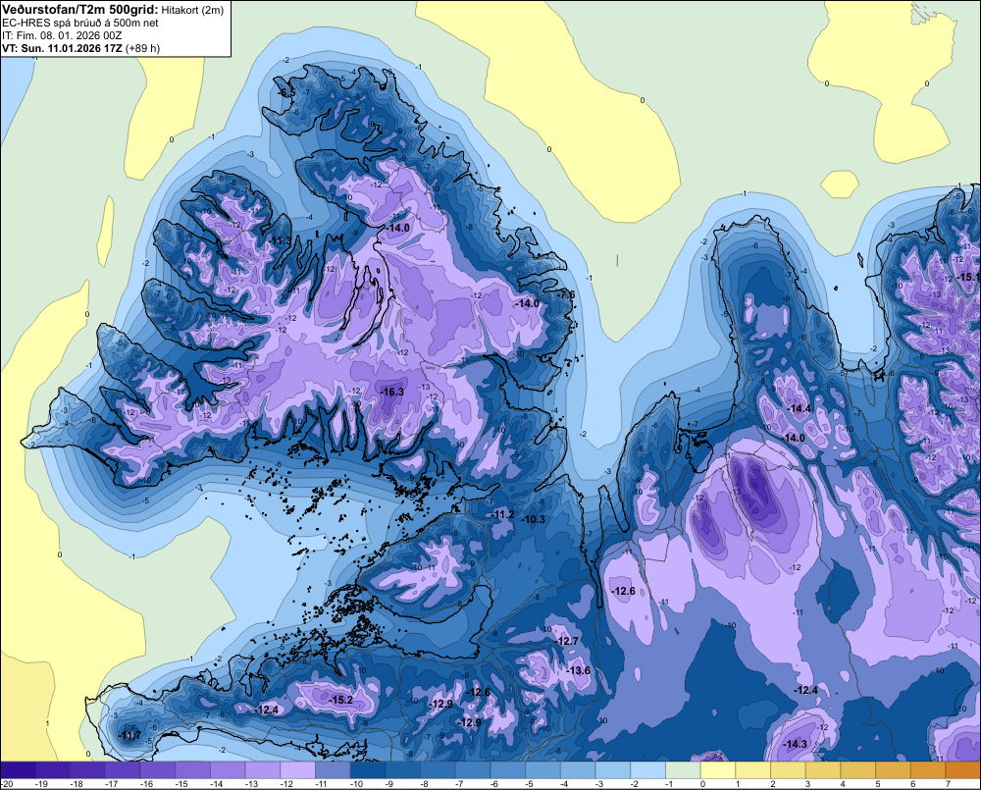Click the legend scale number -20

coord(8,784)
